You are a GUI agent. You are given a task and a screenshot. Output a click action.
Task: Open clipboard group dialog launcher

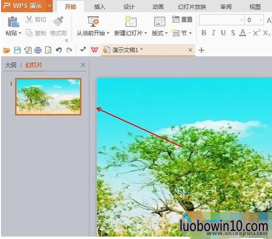[x=67, y=41]
